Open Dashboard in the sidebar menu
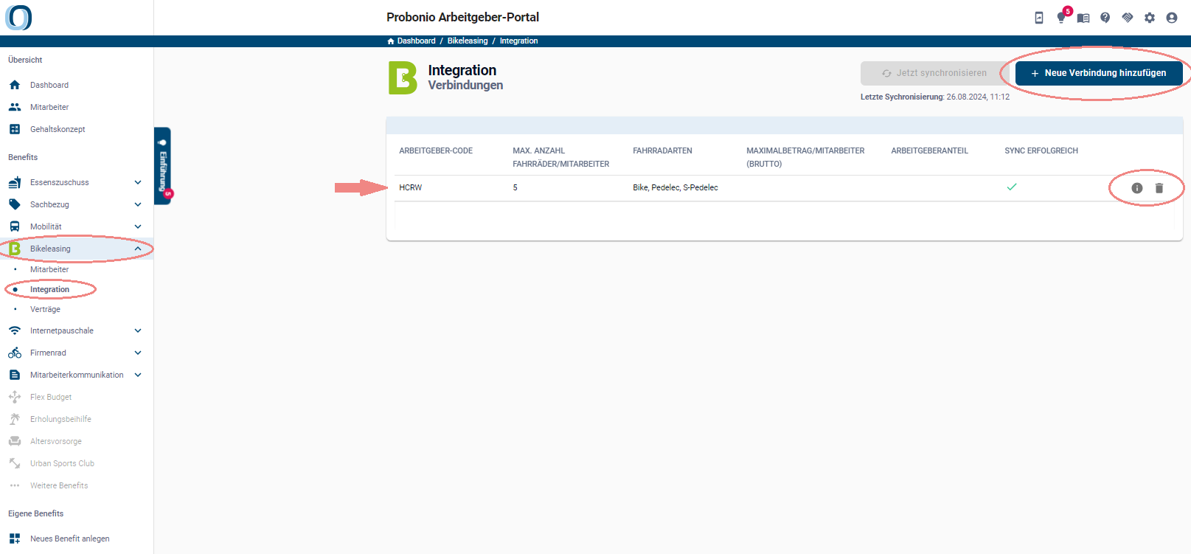Image resolution: width=1191 pixels, height=554 pixels. [x=49, y=85]
